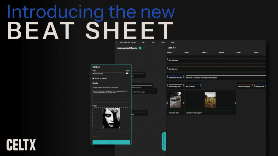This screenshot has width=278, height=156.
Task: Navigate back using the chevron icon in the toolbar
Action: (116, 42)
